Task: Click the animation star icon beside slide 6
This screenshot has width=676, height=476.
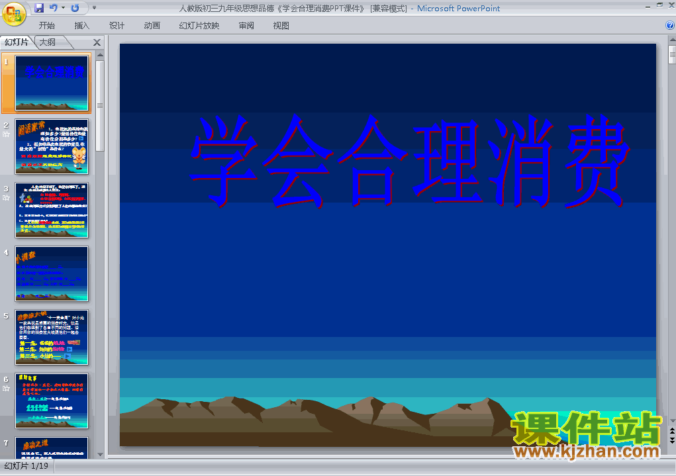Action: pos(6,389)
